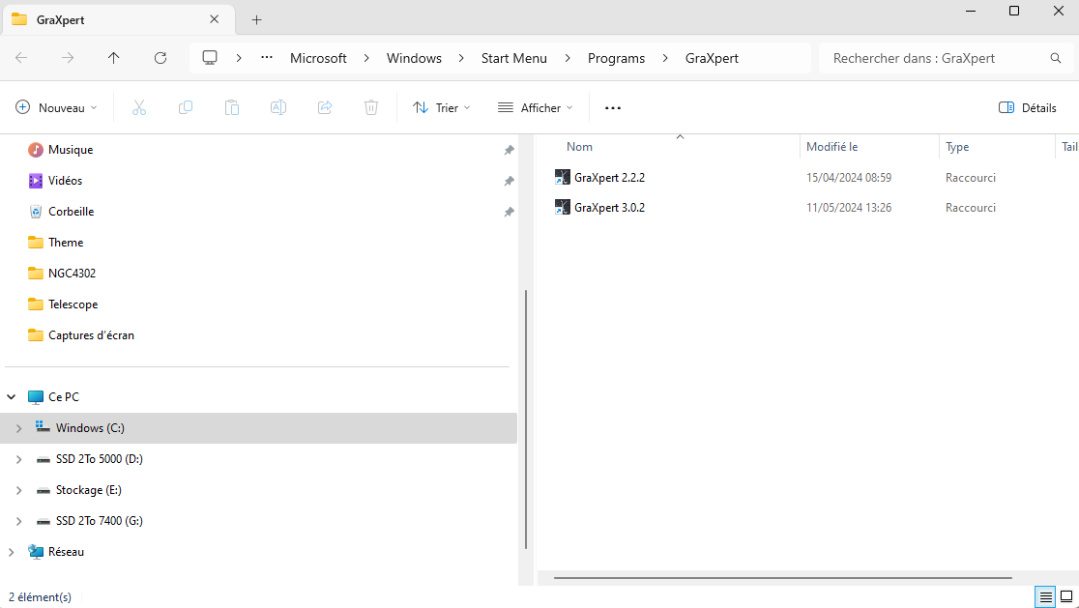This screenshot has width=1079, height=608.
Task: Show hidden path ellipsis in breadcrumb
Action: coord(267,58)
